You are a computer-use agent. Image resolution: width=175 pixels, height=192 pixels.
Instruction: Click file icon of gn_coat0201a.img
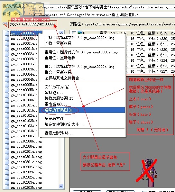pyautogui.click(x=7, y=151)
